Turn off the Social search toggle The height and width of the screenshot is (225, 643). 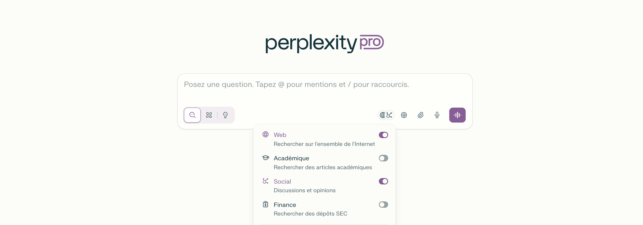383,181
